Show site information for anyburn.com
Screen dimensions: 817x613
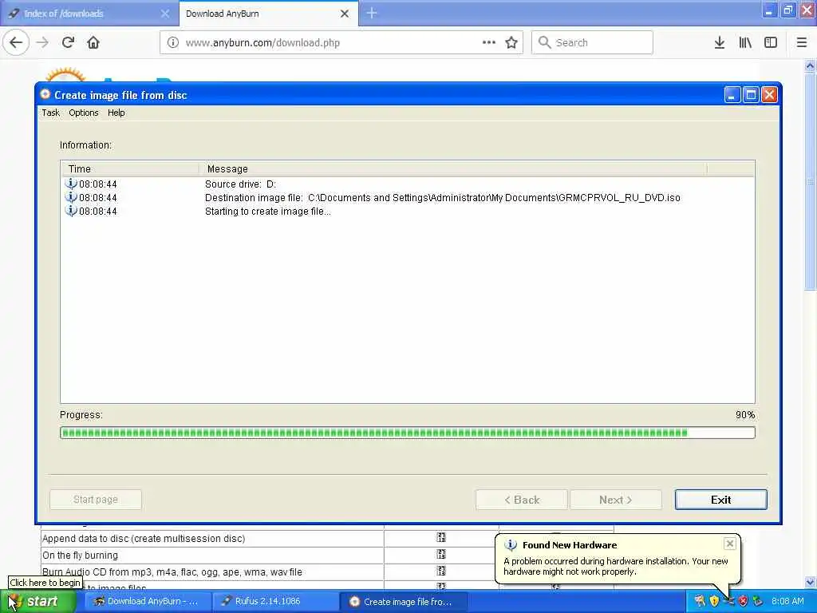(x=173, y=43)
